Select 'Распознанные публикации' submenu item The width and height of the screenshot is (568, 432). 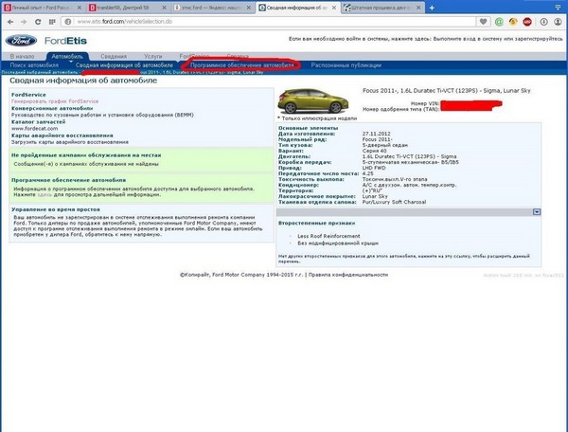click(x=346, y=65)
